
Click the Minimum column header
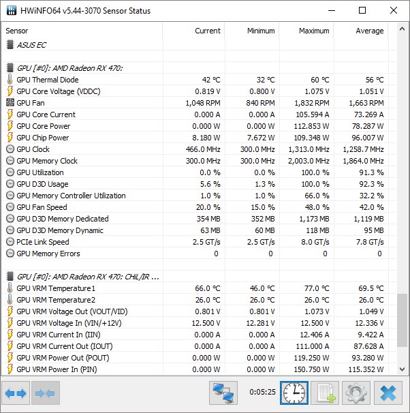click(x=252, y=31)
